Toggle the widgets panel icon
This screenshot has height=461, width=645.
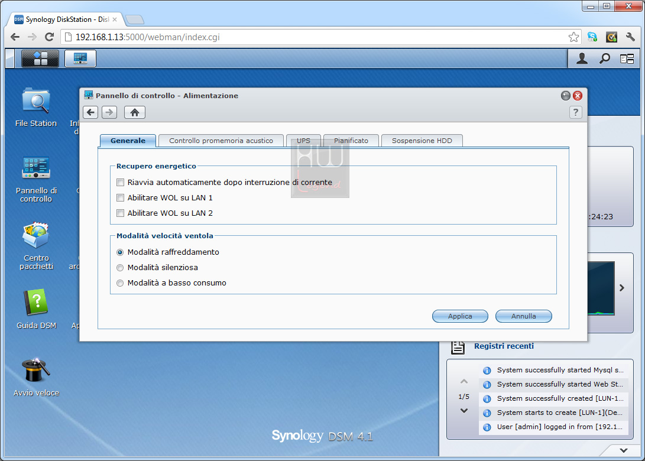click(x=627, y=59)
